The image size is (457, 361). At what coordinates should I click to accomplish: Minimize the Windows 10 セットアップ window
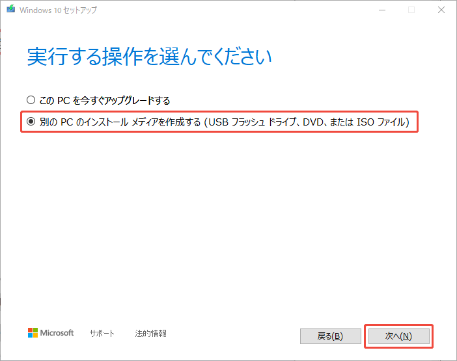click(x=382, y=10)
